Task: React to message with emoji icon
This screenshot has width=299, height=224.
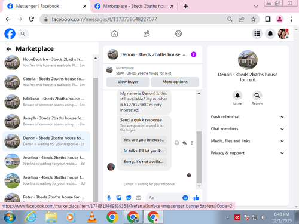Action: click(x=176, y=143)
